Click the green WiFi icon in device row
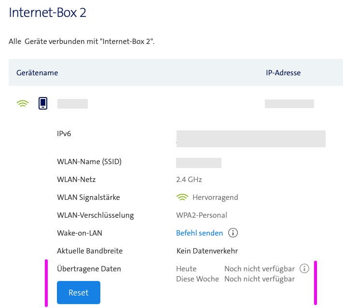 (23, 104)
